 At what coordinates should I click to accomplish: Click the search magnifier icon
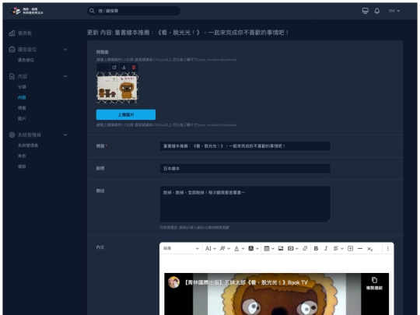[x=92, y=11]
